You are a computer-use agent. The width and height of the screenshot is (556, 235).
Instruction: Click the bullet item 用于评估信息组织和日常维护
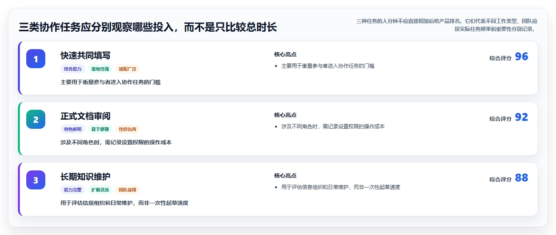coord(341,187)
